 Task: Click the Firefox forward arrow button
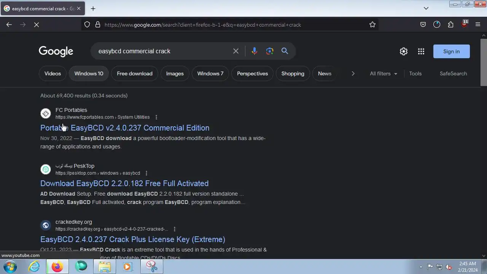pos(23,25)
